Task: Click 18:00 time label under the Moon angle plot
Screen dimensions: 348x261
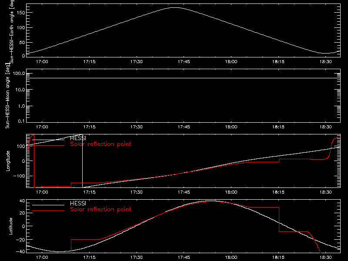Action: tap(231, 127)
